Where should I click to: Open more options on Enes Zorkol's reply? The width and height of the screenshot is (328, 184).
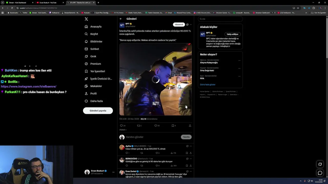[191, 171]
